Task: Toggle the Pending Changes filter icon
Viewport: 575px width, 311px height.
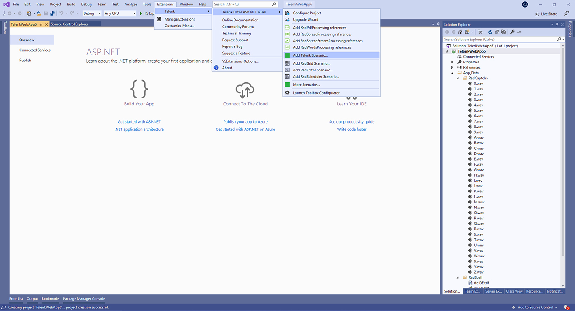Action: click(480, 32)
